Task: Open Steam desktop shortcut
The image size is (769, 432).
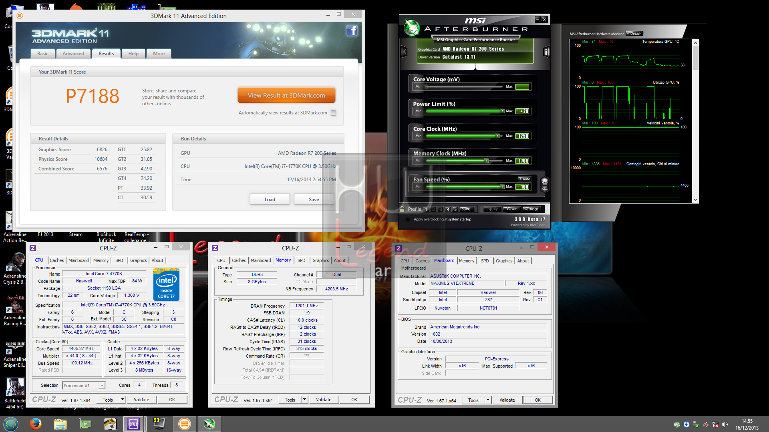Action: point(76,234)
